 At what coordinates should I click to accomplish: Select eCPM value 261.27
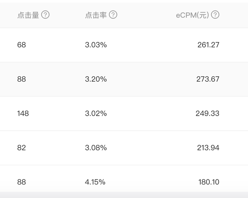click(x=208, y=45)
